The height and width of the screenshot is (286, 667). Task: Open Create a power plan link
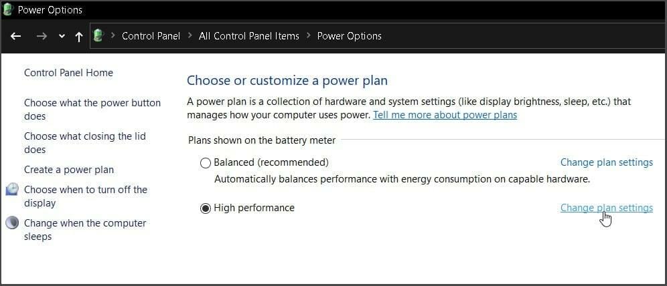69,170
